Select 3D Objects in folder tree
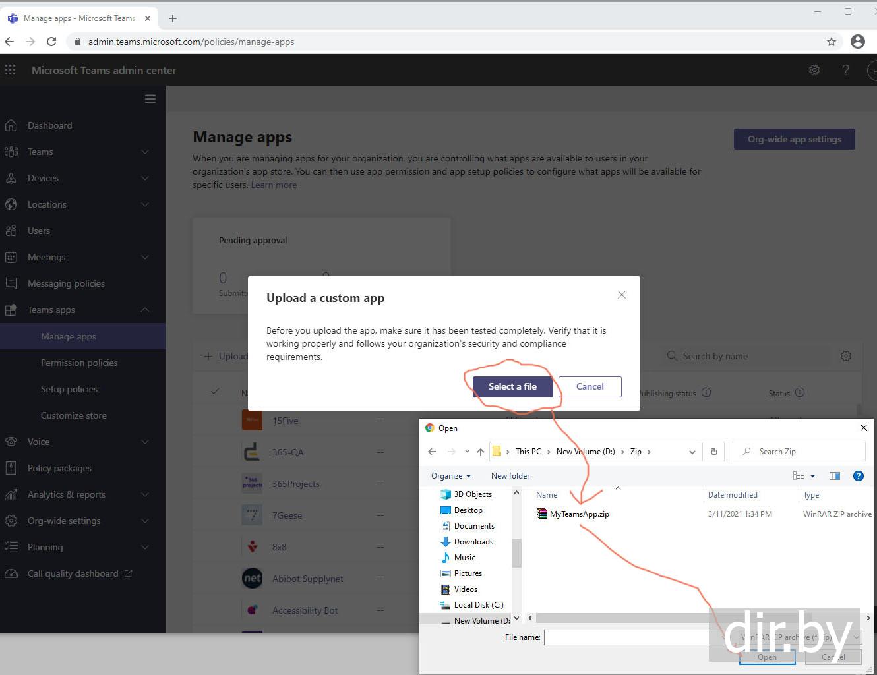The height and width of the screenshot is (675, 877). 472,494
